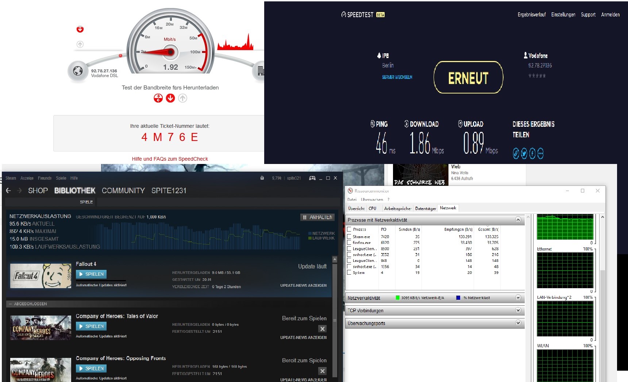Click green Netzwerk-E/A color swatch

pos(398,298)
